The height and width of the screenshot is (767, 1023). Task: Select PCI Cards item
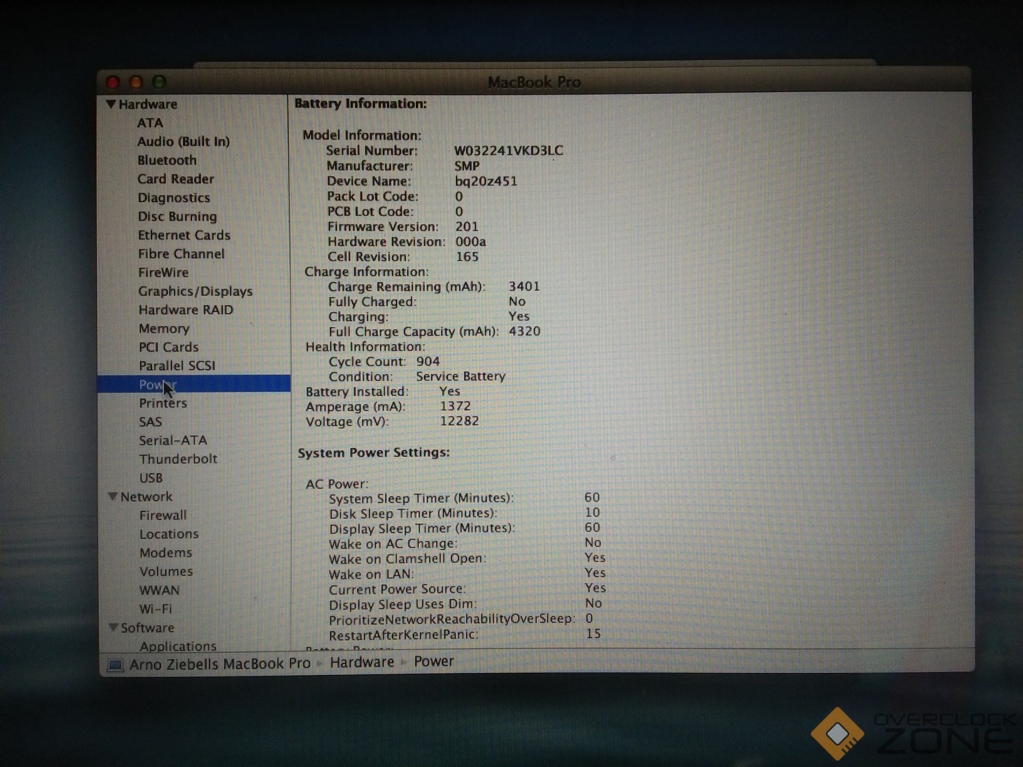(169, 347)
